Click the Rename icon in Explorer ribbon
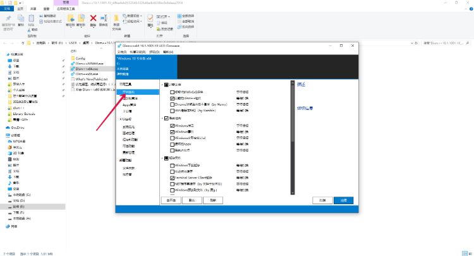This screenshot has width=474, height=256. pos(104,18)
